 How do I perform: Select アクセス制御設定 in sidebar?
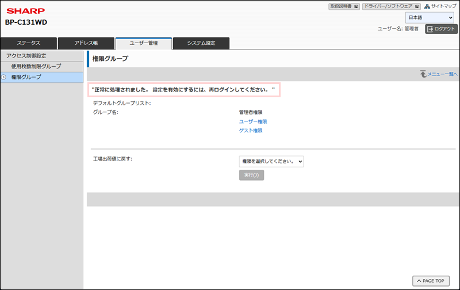tap(41, 56)
